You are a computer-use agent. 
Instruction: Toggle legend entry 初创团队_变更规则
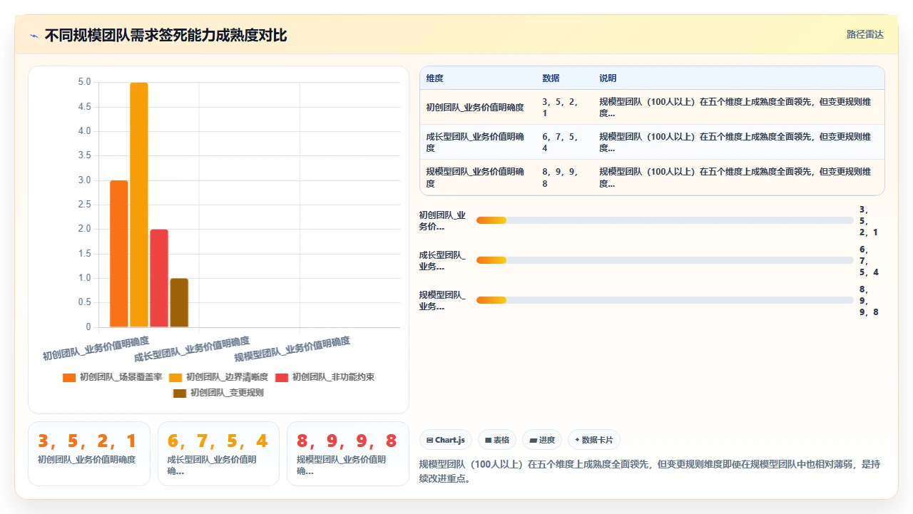[218, 393]
